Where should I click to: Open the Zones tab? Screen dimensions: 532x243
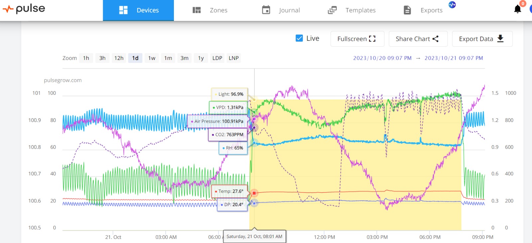[210, 10]
